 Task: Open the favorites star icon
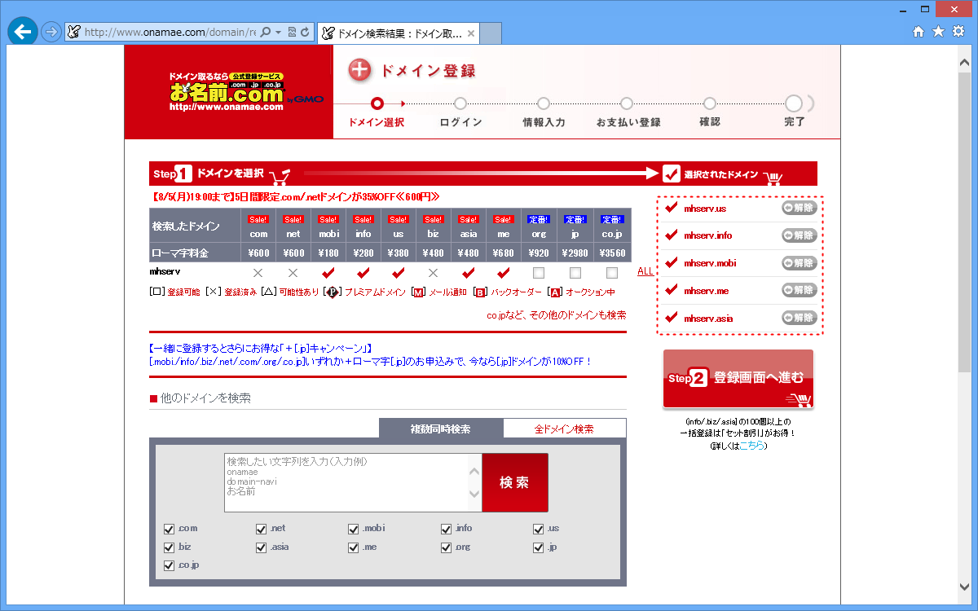tap(938, 32)
